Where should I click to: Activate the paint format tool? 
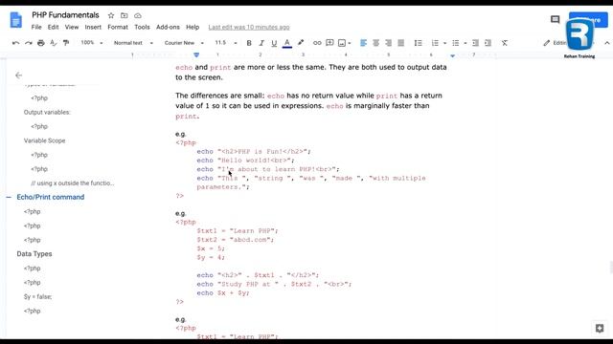coord(66,43)
